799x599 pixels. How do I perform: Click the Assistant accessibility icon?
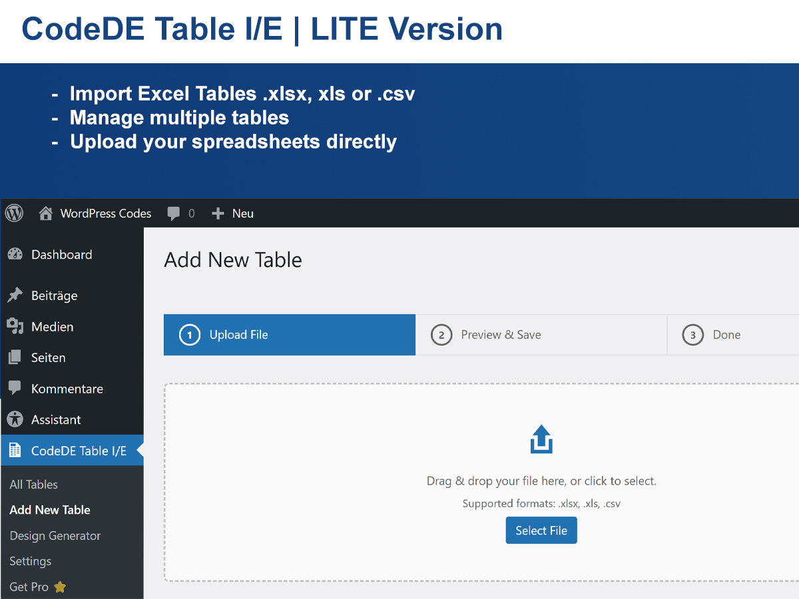15,419
